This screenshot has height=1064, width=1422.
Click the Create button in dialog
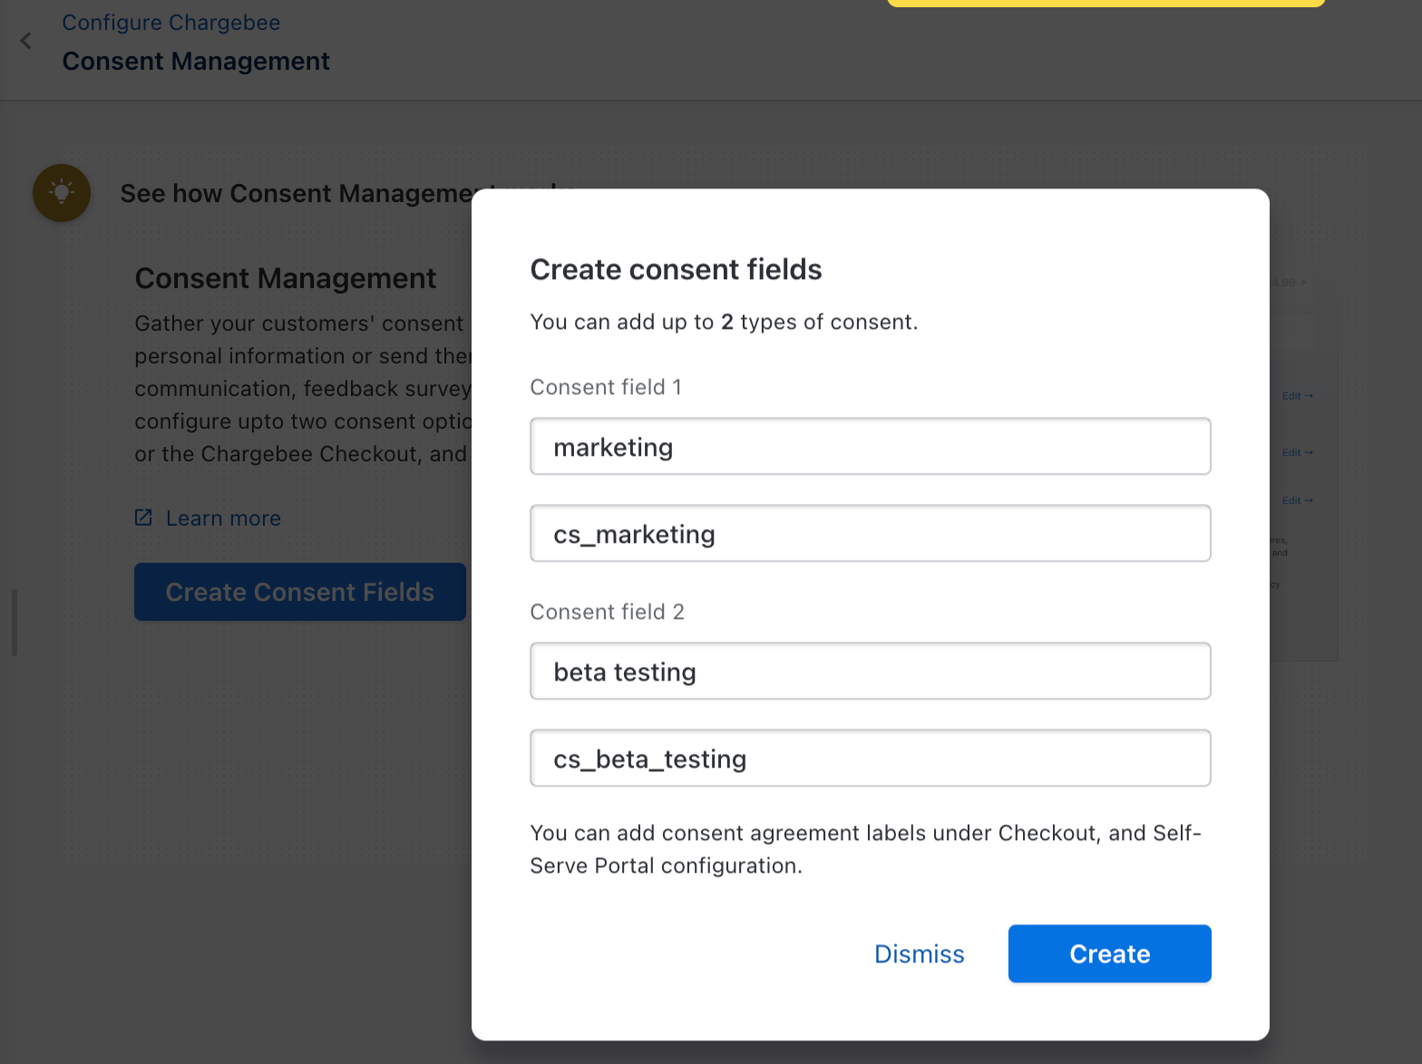[1109, 953]
